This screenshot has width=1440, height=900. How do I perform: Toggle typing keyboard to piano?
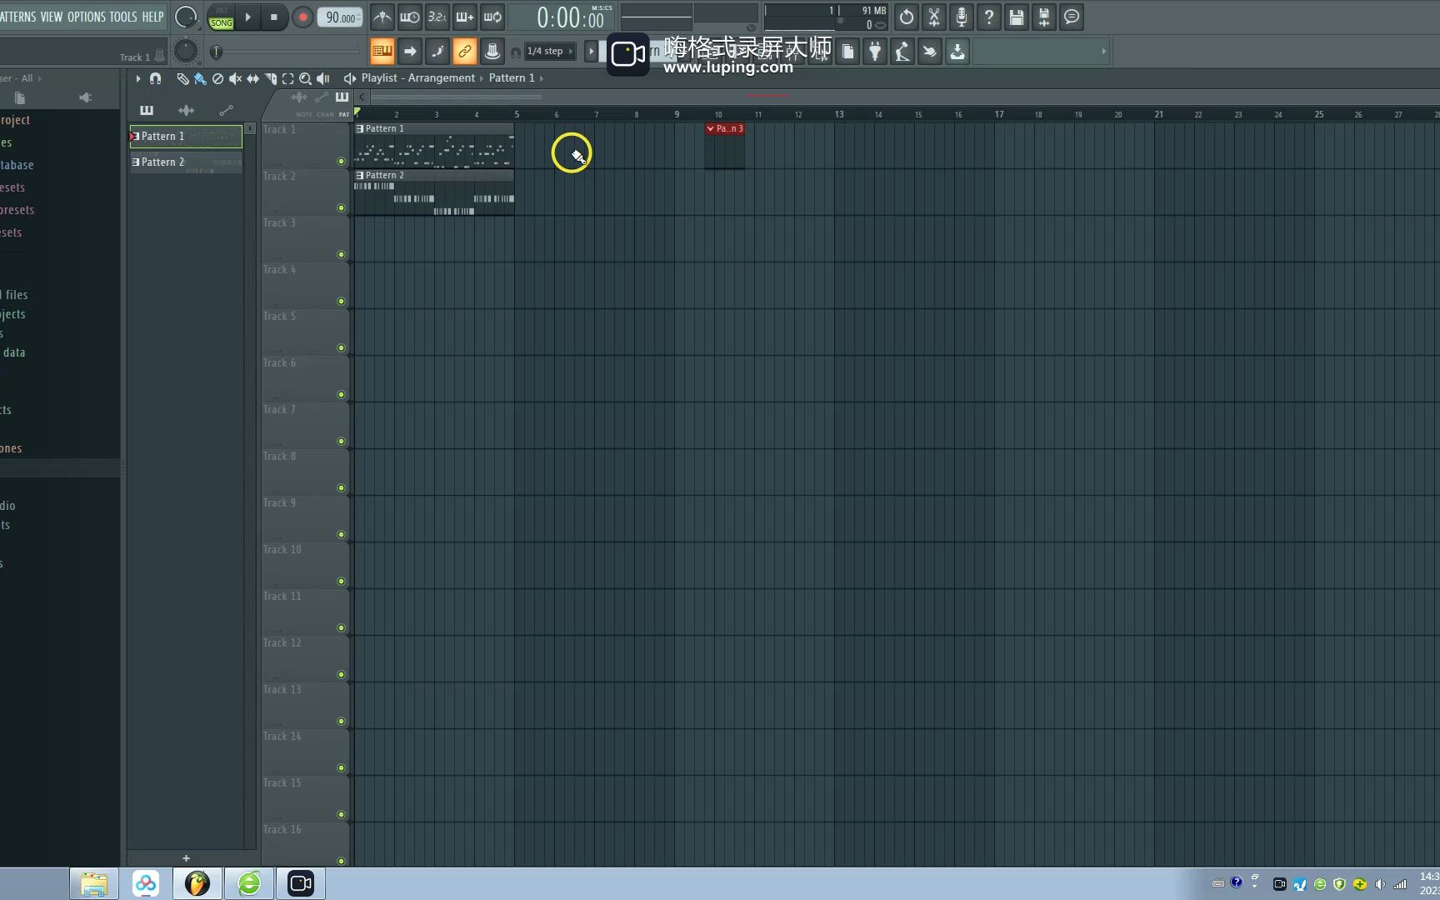point(382,52)
